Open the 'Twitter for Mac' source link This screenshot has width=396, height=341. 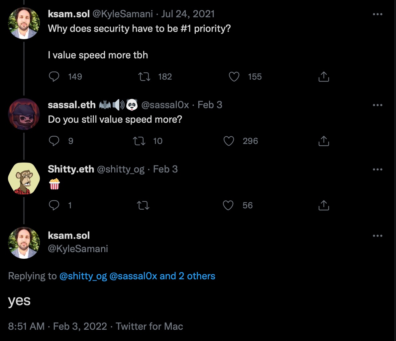click(149, 326)
